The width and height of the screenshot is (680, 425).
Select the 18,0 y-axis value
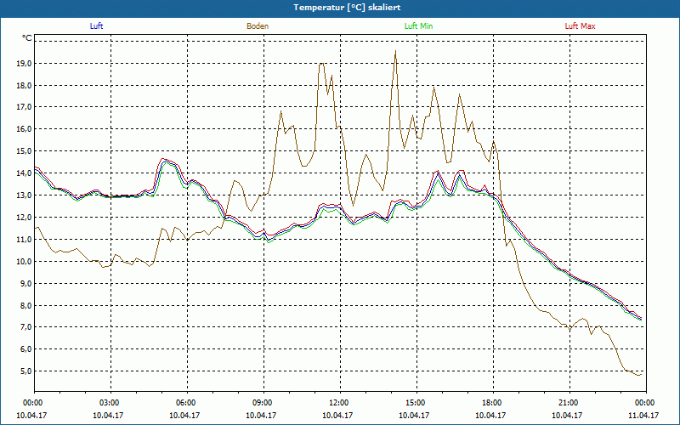pyautogui.click(x=24, y=86)
